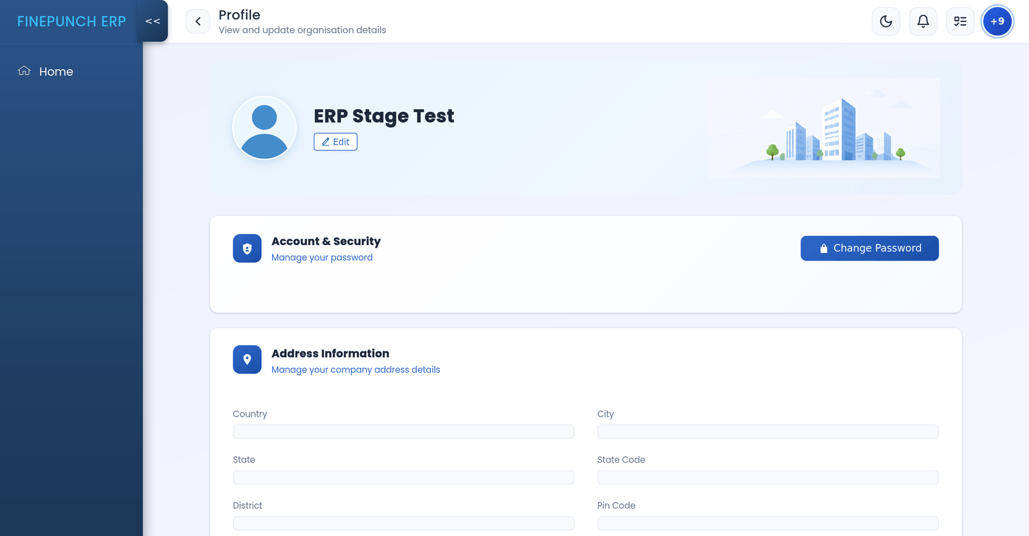
Task: Click 'View and update organisation details' subtitle
Action: click(x=302, y=30)
